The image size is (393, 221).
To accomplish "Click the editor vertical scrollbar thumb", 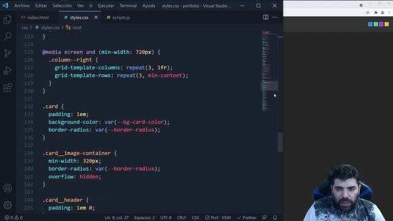I will (x=281, y=142).
